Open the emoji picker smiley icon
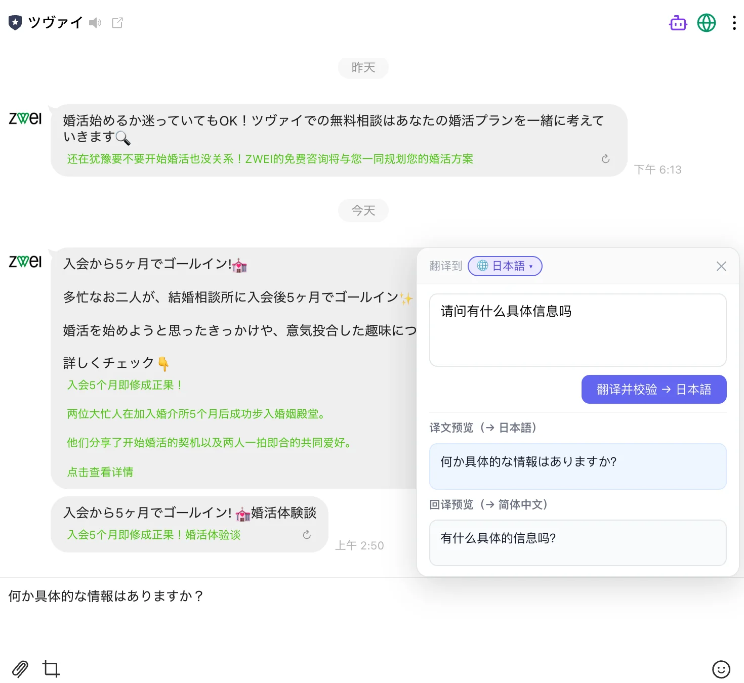The image size is (744, 683). click(x=721, y=669)
